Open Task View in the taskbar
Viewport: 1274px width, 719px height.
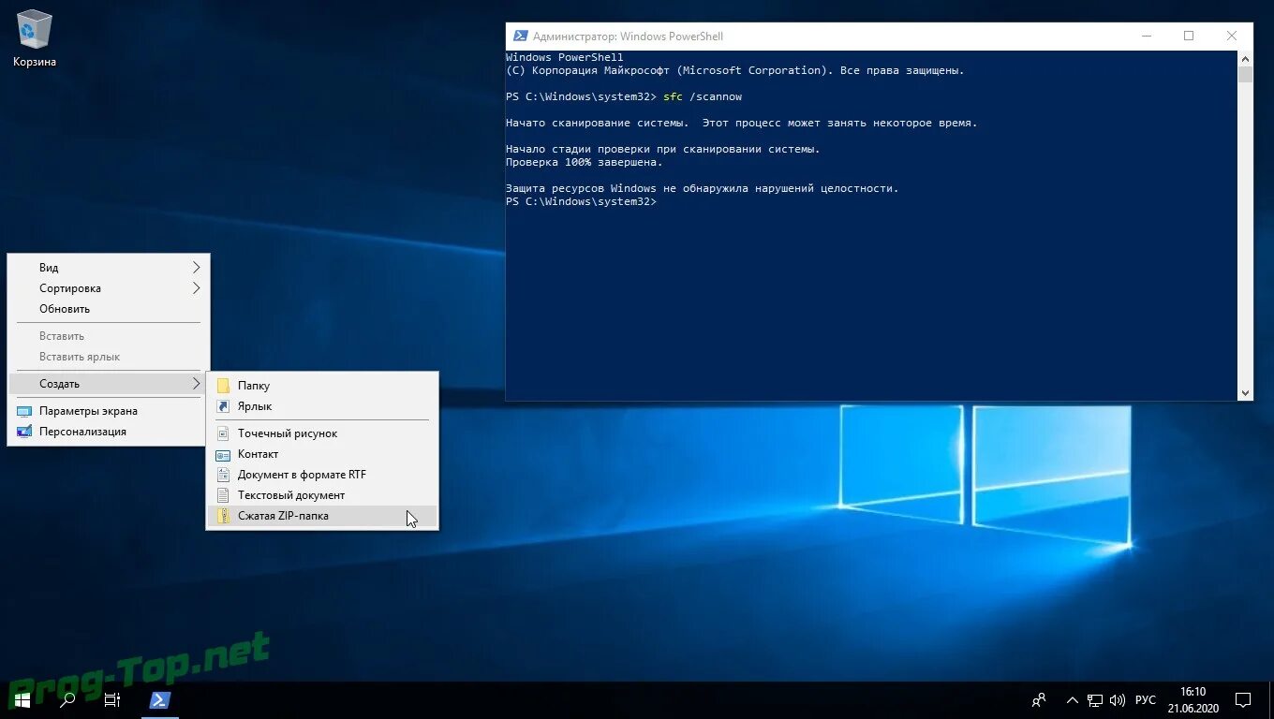tap(112, 699)
